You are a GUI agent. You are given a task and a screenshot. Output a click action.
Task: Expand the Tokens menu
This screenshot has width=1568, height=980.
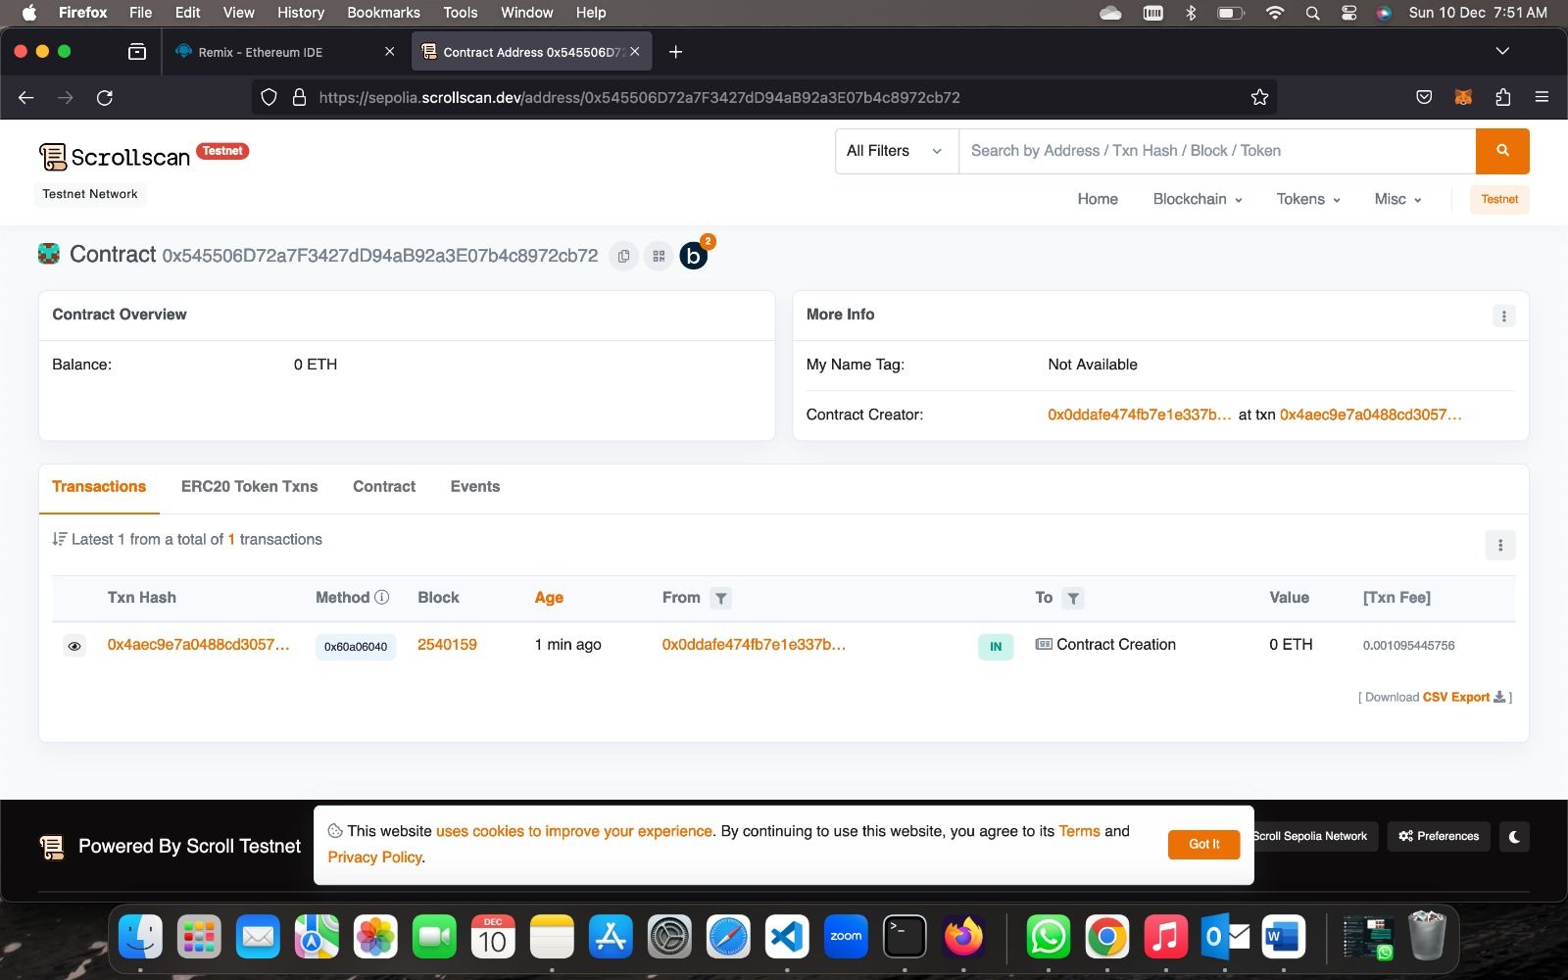click(1308, 199)
